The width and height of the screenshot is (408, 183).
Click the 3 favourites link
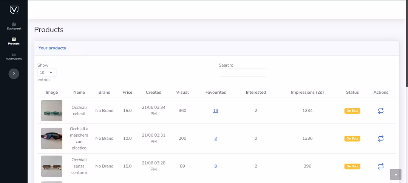click(215, 139)
